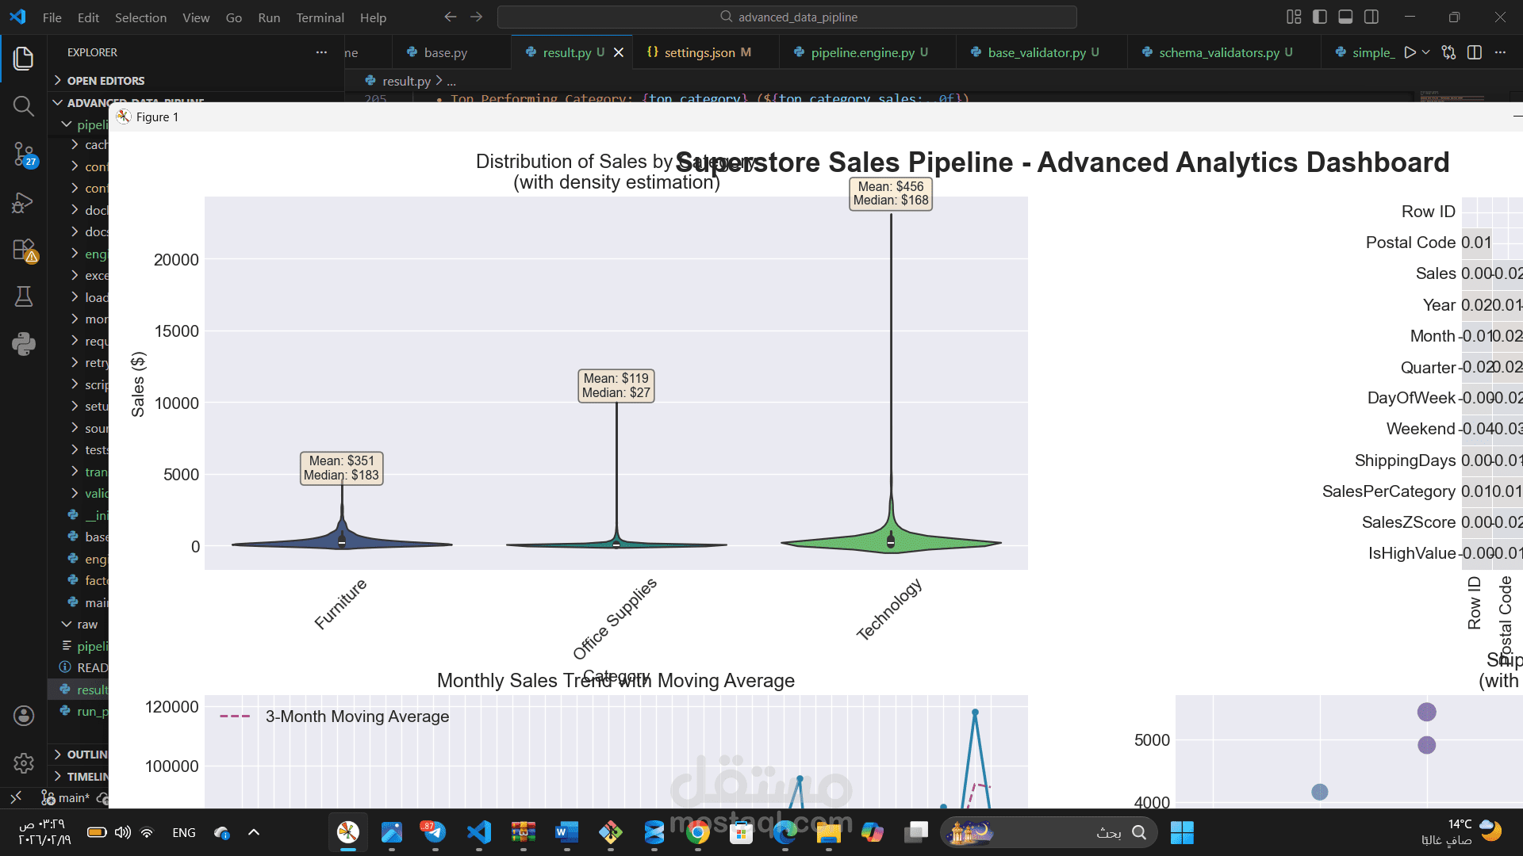Open the Testing flask view
1523x856 pixels.
pos(24,297)
